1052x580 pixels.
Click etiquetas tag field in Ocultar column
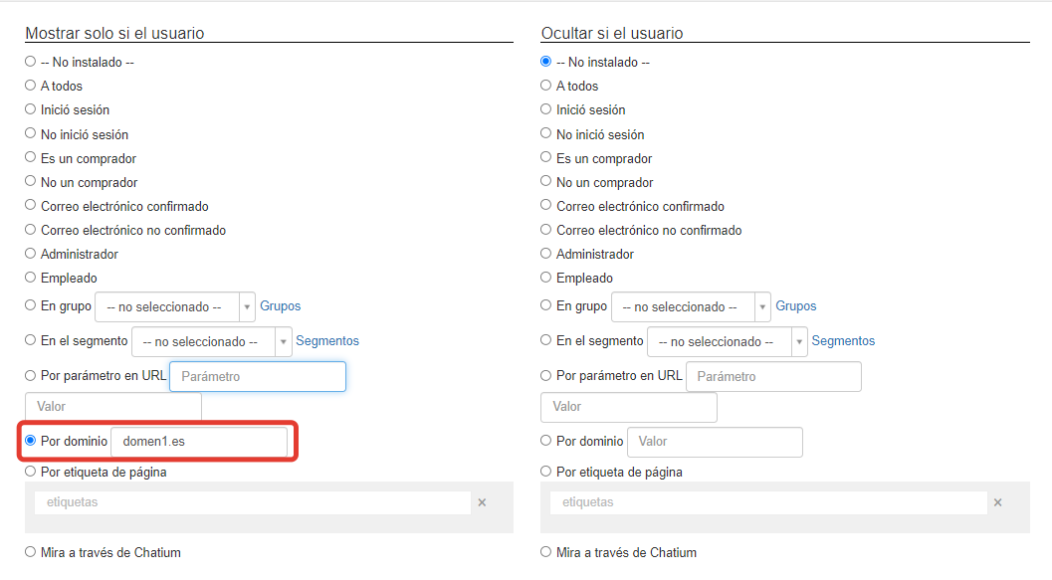768,502
